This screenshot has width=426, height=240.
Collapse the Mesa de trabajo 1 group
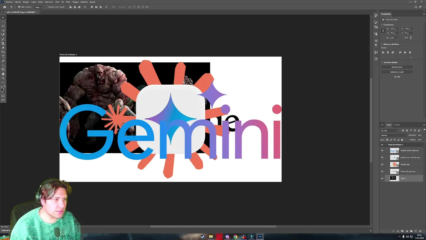pos(386,145)
